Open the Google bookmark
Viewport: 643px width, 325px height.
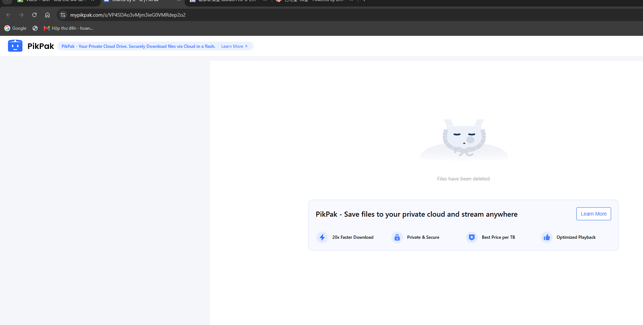pyautogui.click(x=16, y=28)
